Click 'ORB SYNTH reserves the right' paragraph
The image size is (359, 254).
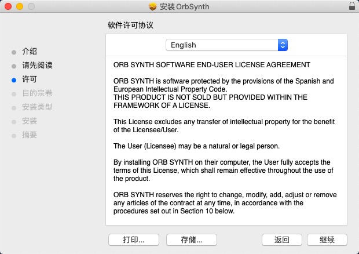[x=225, y=203]
